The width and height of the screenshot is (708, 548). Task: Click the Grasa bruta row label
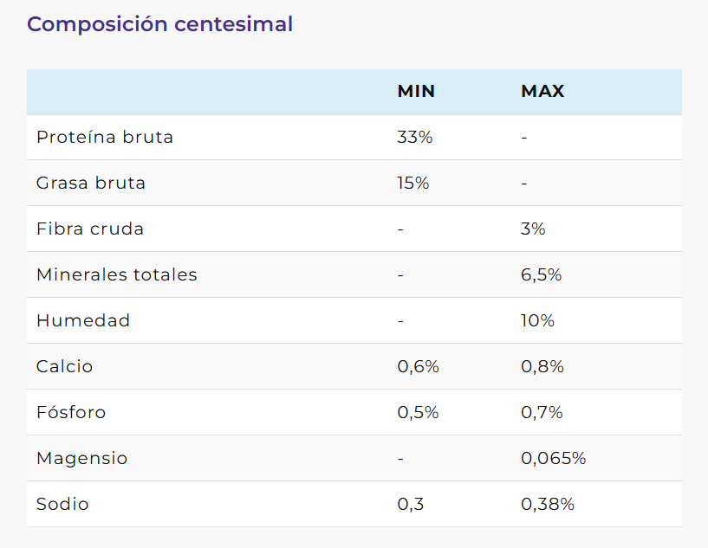[91, 183]
